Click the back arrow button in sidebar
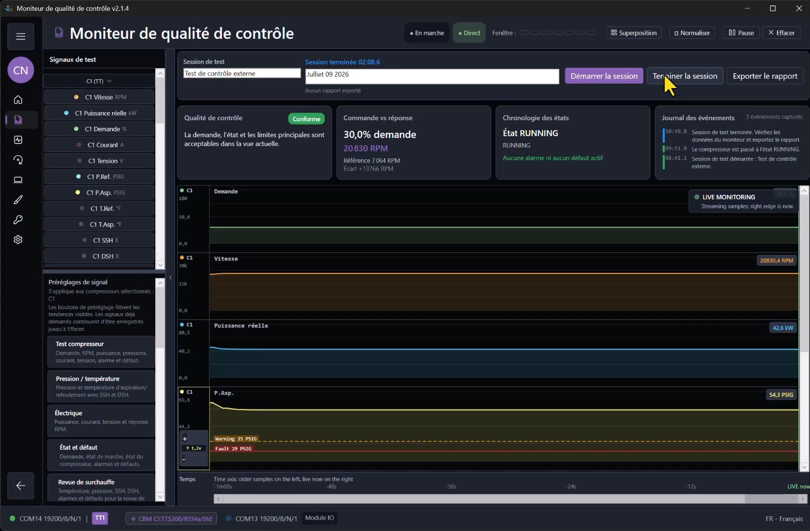 (x=21, y=486)
